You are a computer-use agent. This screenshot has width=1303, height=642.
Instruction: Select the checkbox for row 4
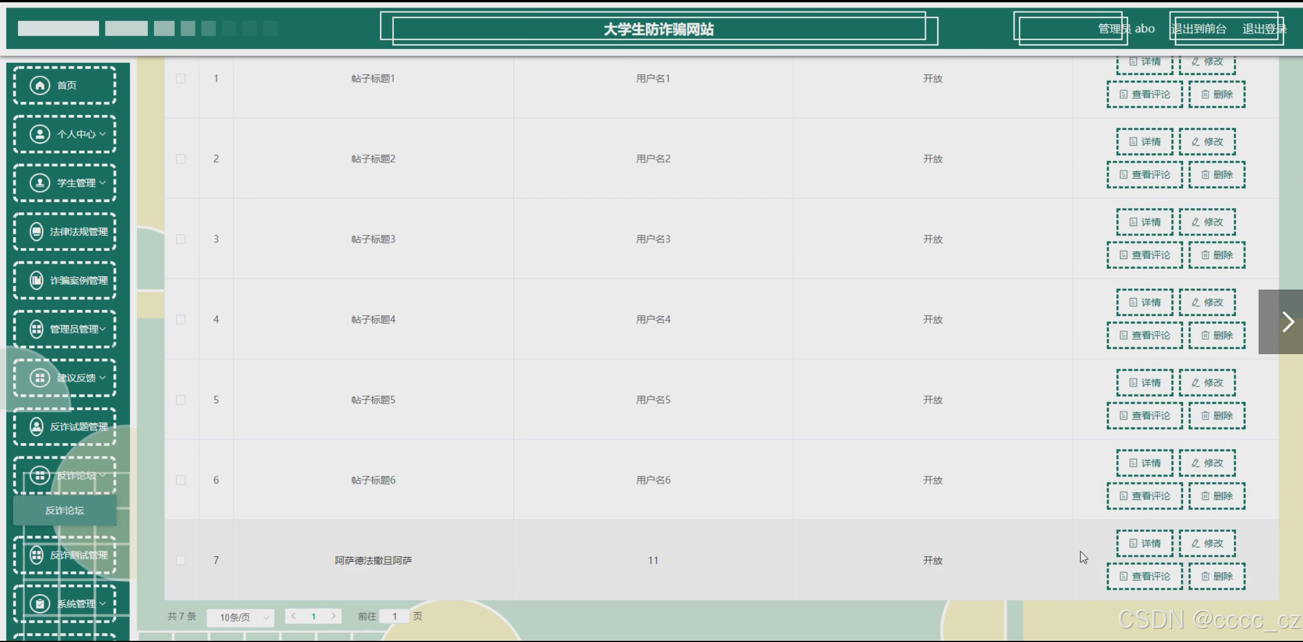181,320
